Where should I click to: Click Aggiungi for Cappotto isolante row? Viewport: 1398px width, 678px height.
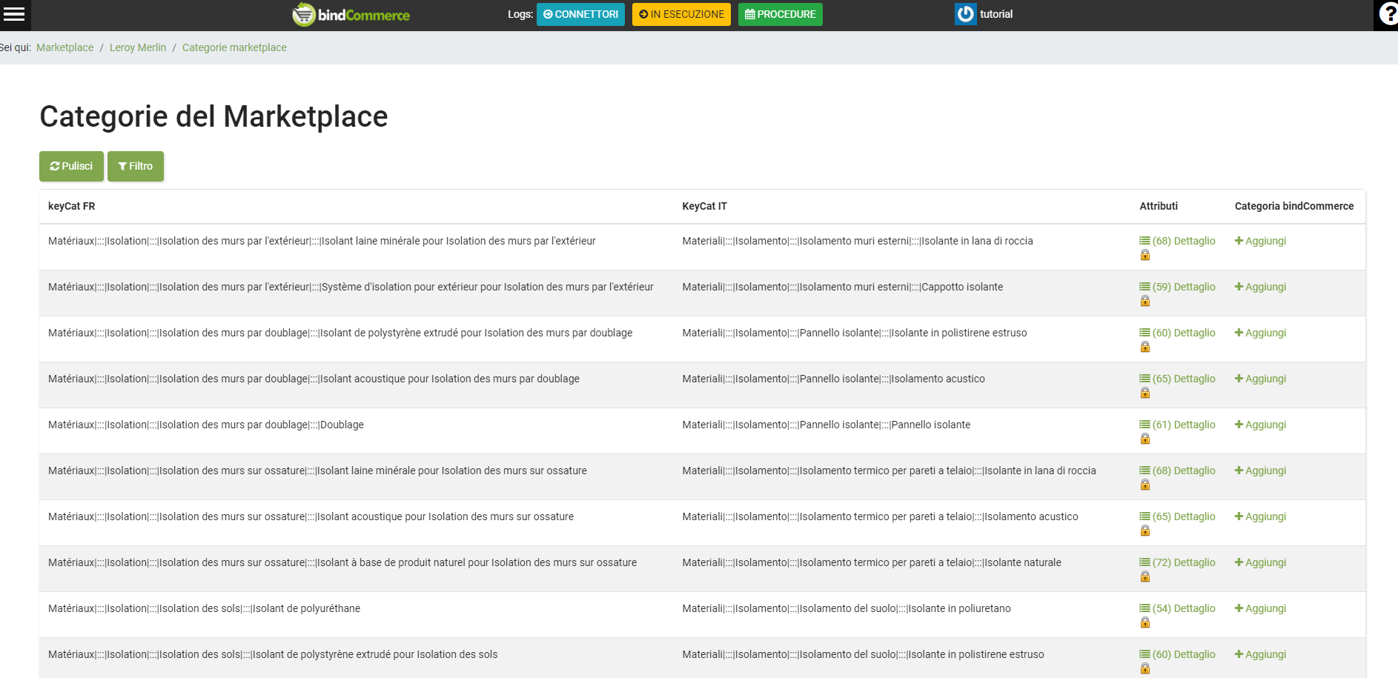pos(1260,287)
